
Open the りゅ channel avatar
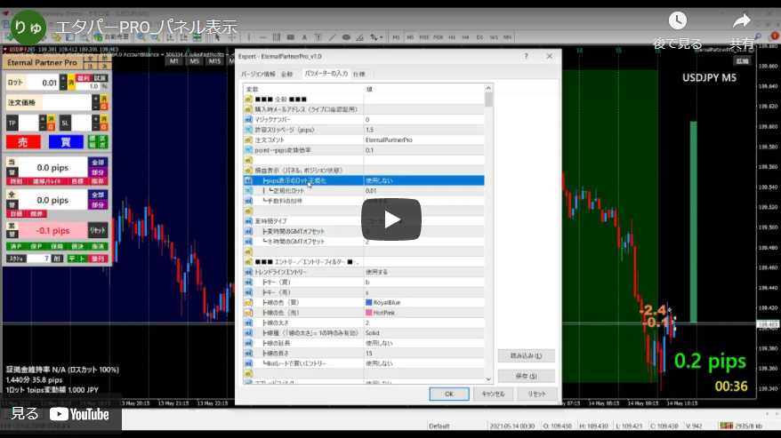click(28, 27)
